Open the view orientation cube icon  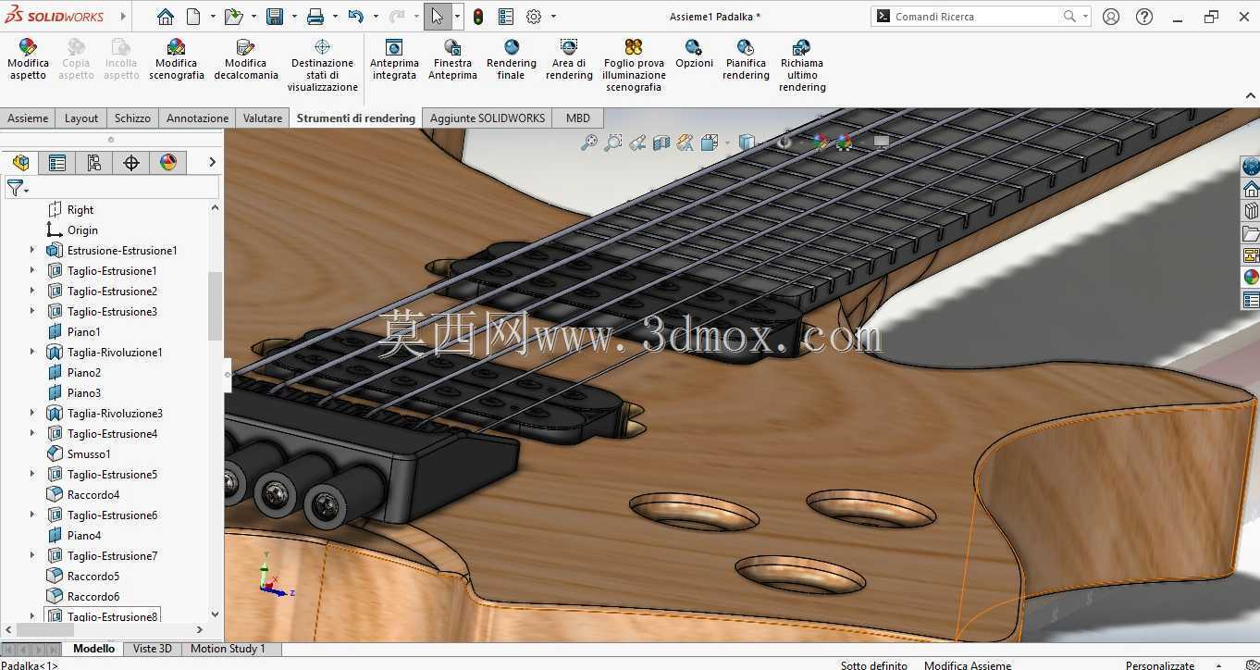click(710, 143)
